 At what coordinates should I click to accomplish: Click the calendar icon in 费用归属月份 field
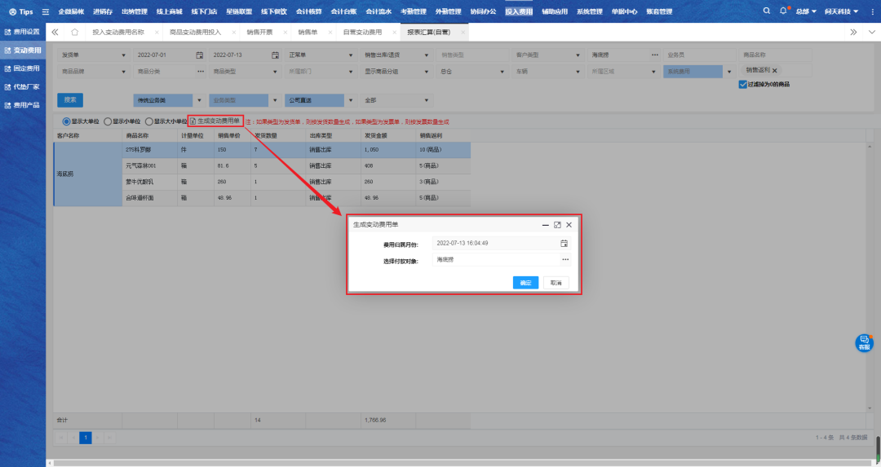(564, 243)
